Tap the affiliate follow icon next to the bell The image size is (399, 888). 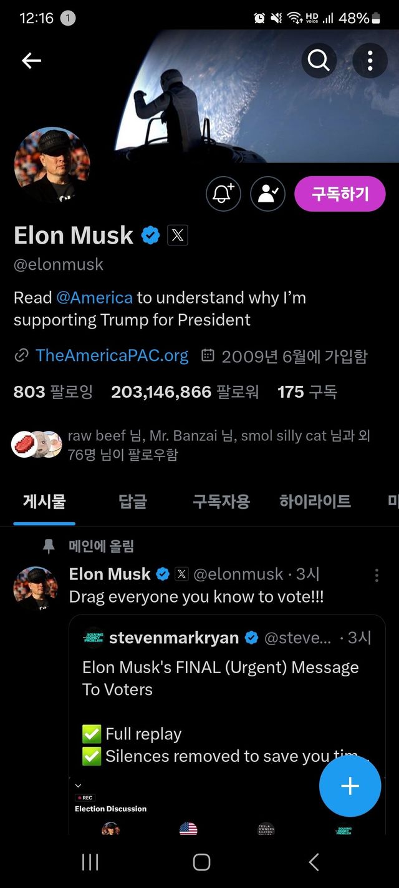(267, 194)
